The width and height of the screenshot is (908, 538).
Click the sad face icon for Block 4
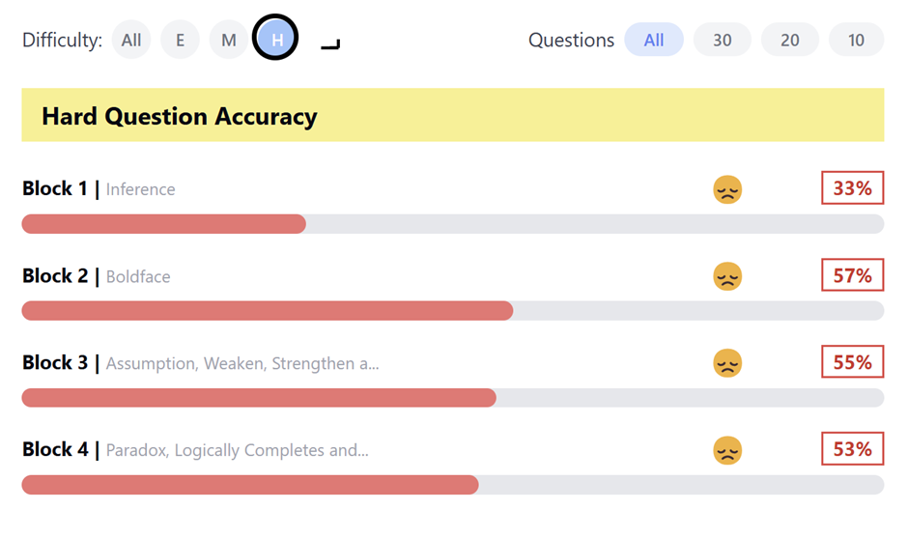point(727,450)
